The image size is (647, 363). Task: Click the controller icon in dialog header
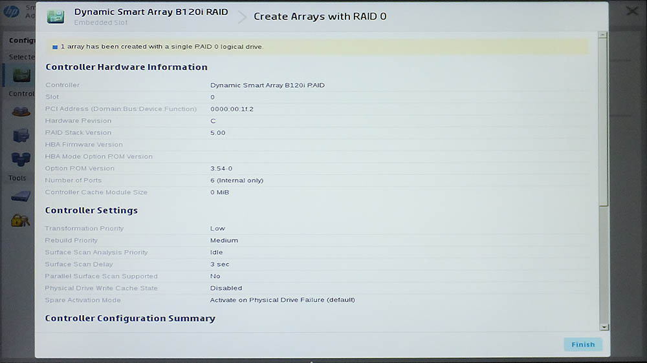point(55,17)
